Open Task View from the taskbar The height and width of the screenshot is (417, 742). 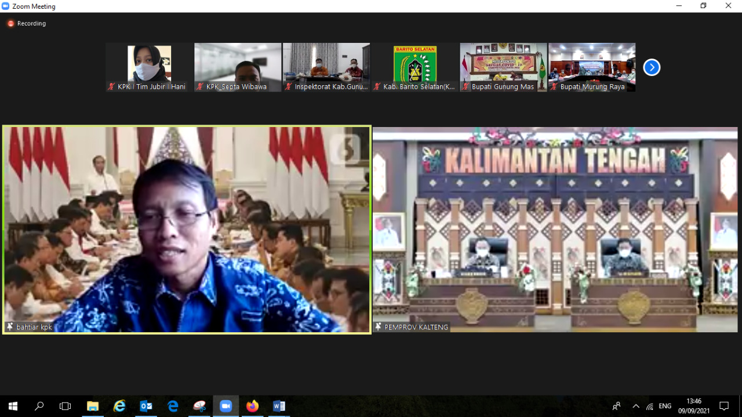point(66,406)
